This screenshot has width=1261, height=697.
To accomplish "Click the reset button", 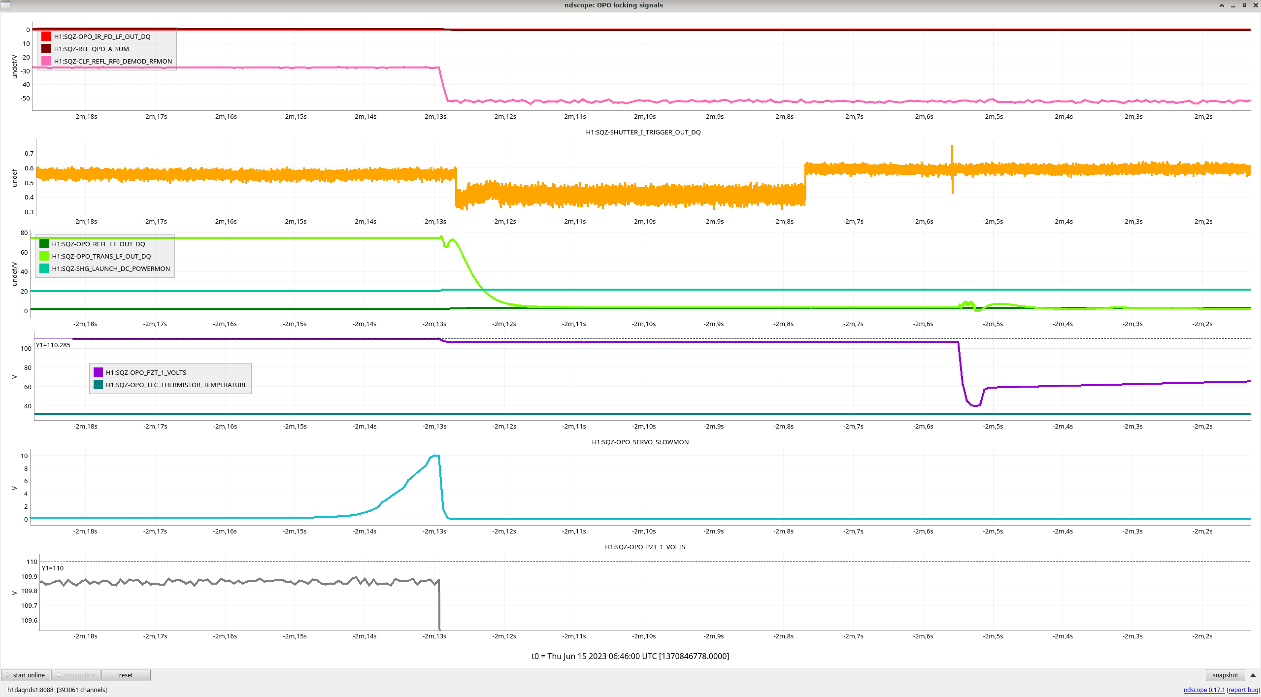I will pos(126,675).
